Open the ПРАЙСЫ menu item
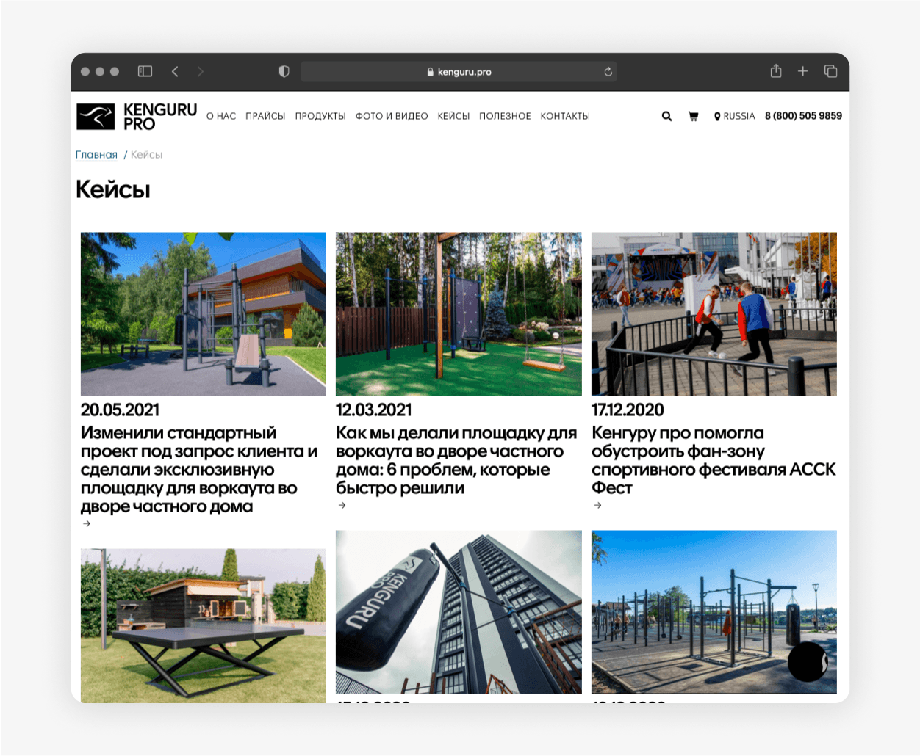The image size is (920, 756). [x=265, y=116]
